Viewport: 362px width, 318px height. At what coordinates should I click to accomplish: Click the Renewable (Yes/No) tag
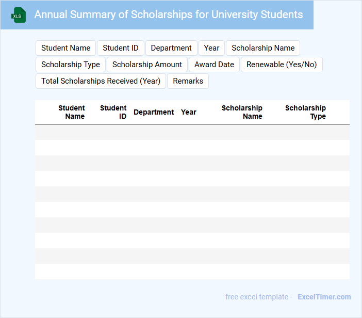tap(282, 65)
